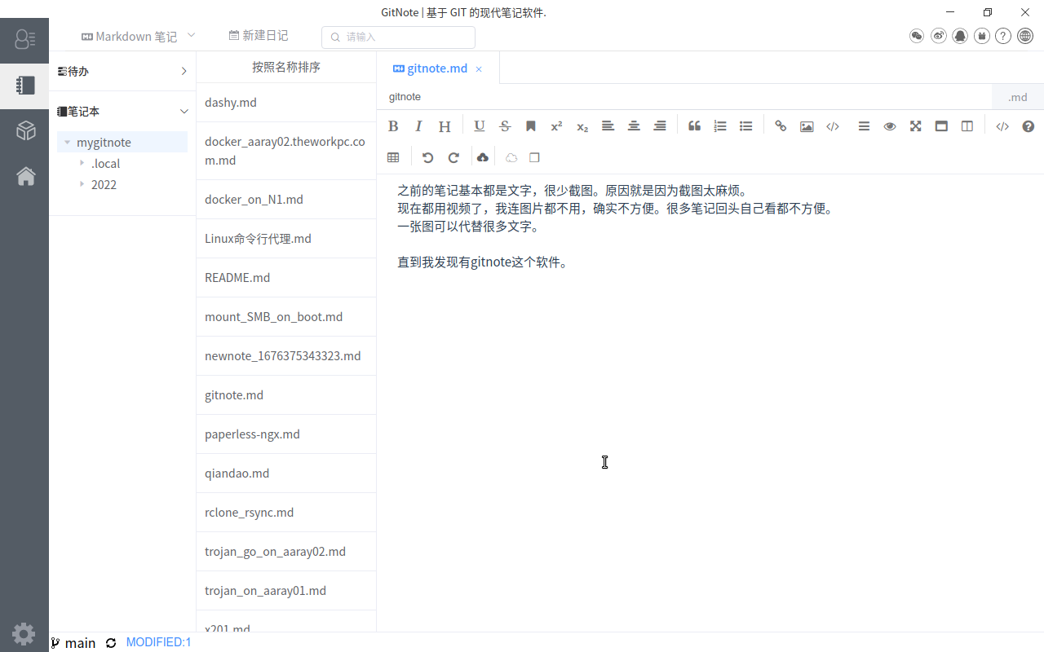1044x652 pixels.
Task: Open paperless-ngx.md note
Action: point(286,434)
